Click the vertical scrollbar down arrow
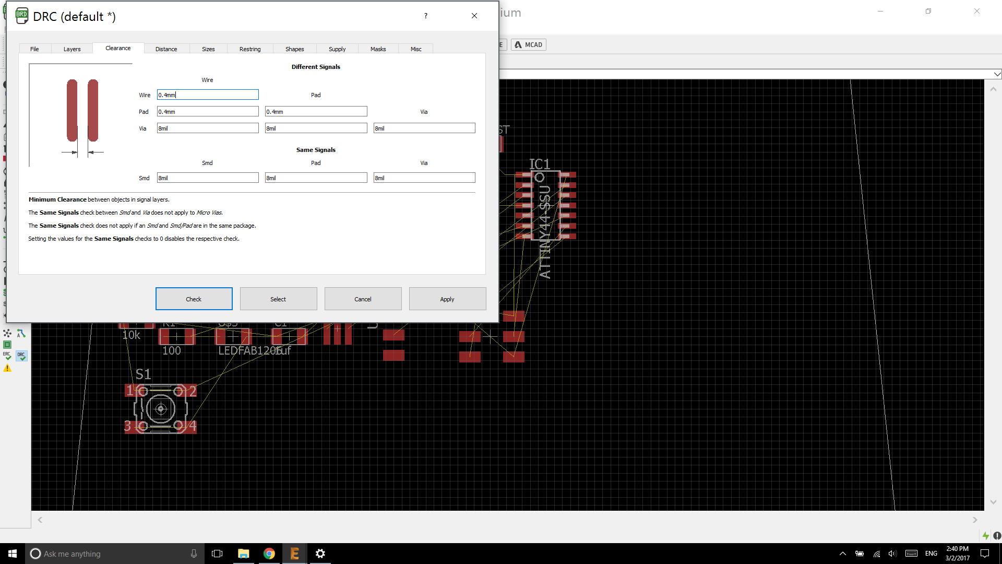1002x564 pixels. [x=993, y=502]
